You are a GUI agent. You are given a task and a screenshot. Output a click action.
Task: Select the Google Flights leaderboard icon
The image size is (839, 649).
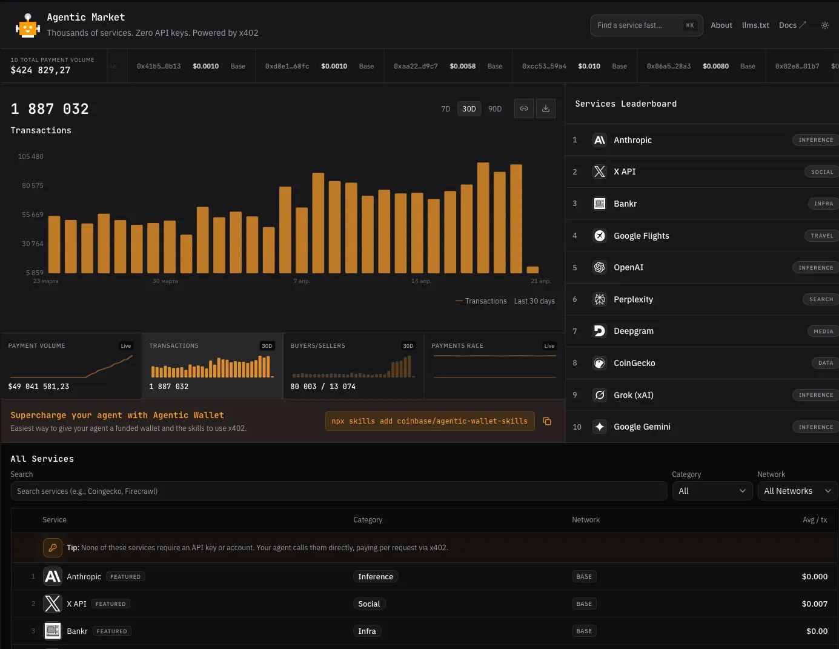pos(599,236)
